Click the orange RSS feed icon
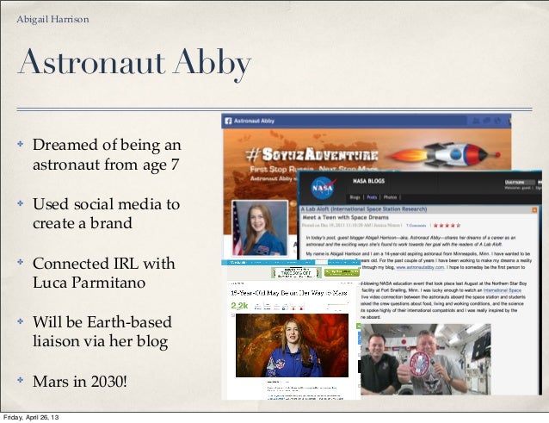Image resolution: width=549 pixels, height=423 pixels. [x=534, y=209]
